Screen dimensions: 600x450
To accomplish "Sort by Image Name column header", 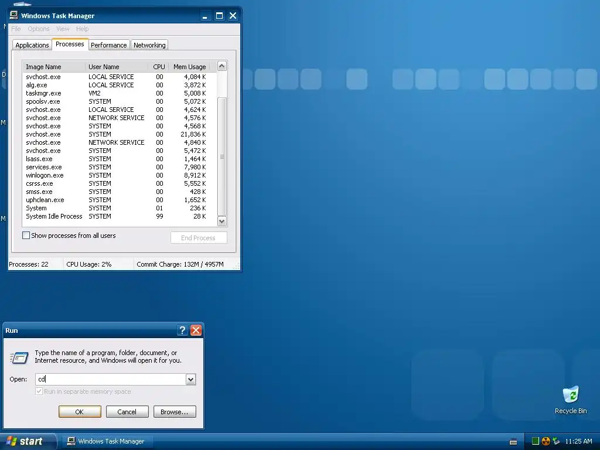I will tap(54, 67).
